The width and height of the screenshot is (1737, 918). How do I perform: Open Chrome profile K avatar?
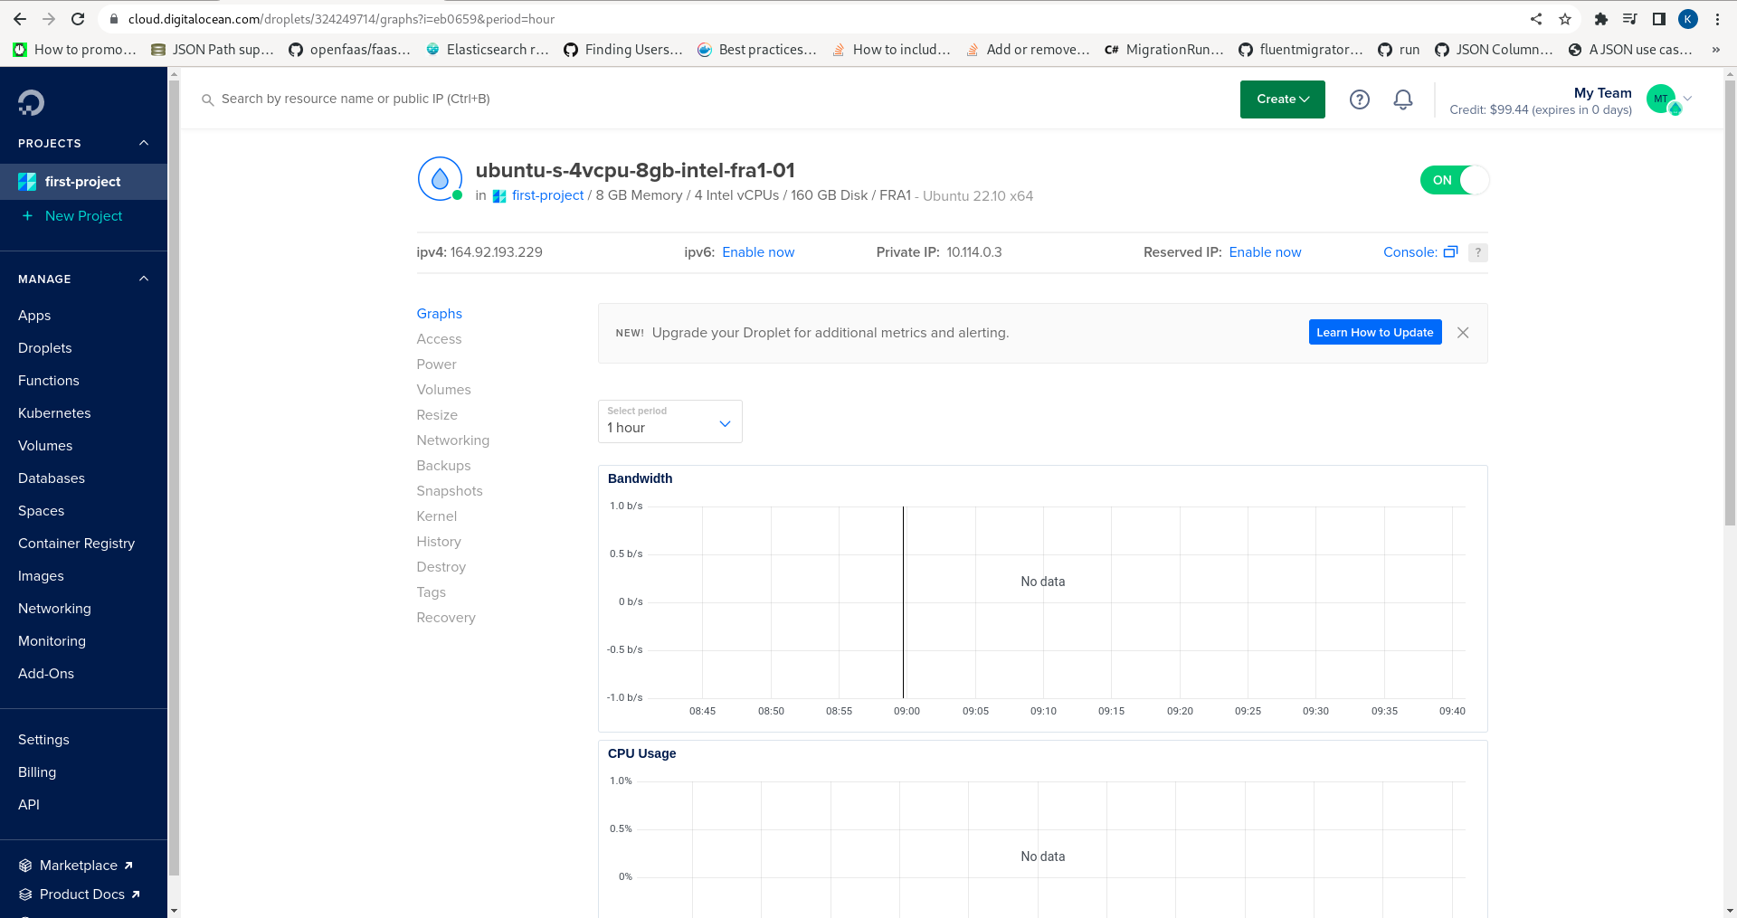click(1688, 19)
